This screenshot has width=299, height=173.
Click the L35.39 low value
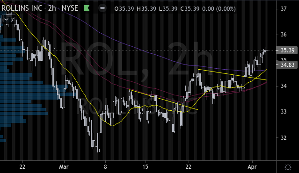pos(168,9)
